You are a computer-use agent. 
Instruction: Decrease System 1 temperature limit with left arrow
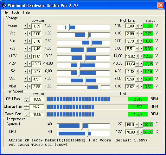click(137, 124)
